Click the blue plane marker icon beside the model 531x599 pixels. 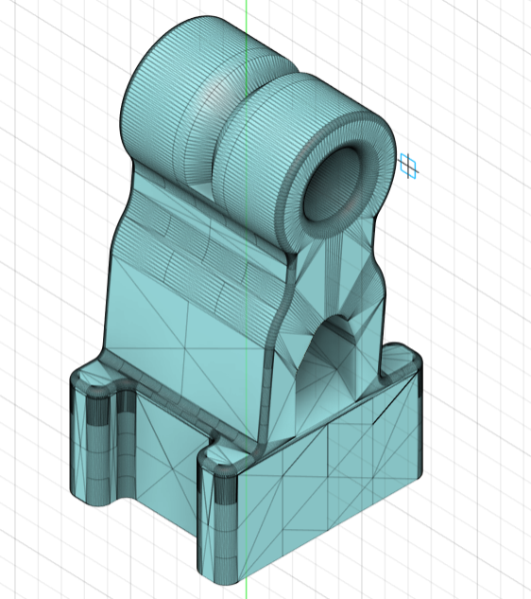coord(408,166)
